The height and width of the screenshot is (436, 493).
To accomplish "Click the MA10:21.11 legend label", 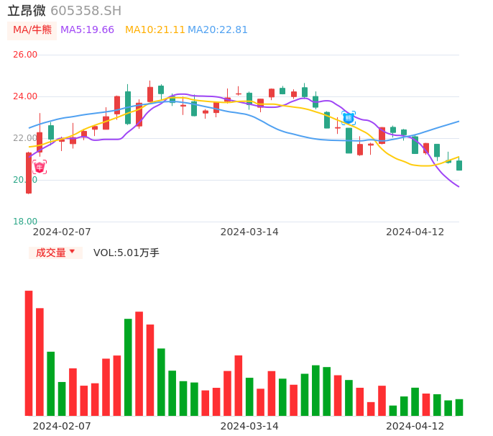I will pyautogui.click(x=155, y=30).
